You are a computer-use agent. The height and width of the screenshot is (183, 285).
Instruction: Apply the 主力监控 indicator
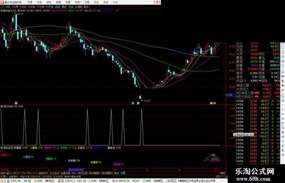(x=54, y=173)
